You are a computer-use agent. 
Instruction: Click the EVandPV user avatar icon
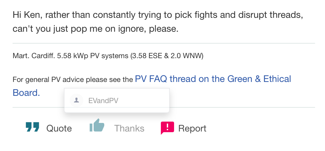[76, 100]
